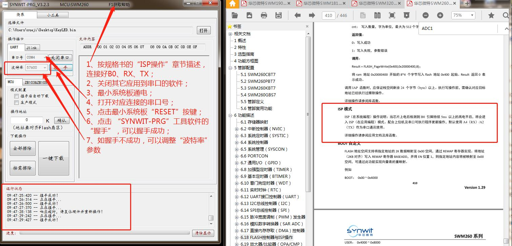
Task: Click the 按需擦除 button
Action: (22, 168)
